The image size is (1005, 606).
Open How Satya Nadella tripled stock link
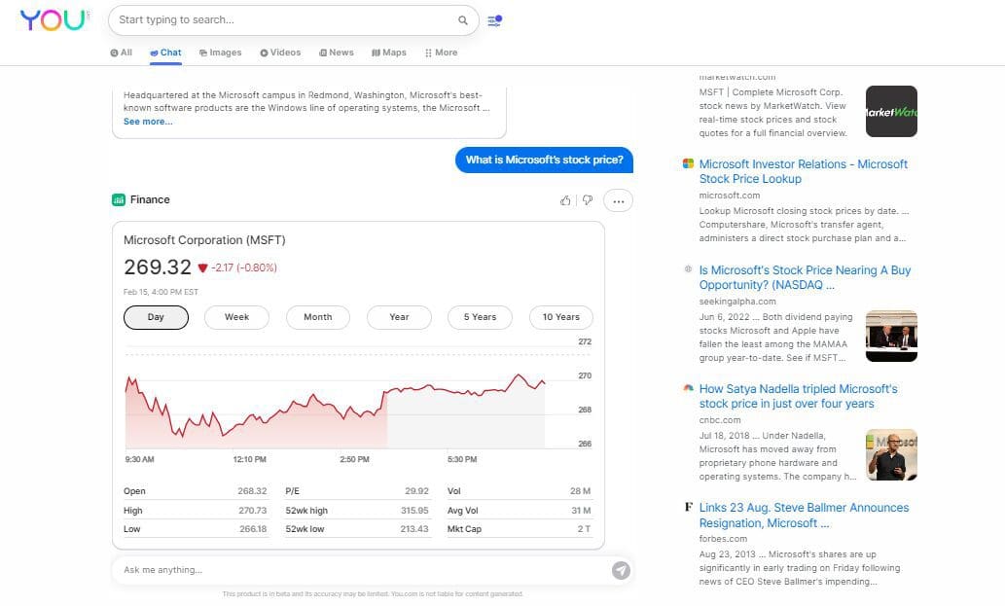pyautogui.click(x=798, y=396)
